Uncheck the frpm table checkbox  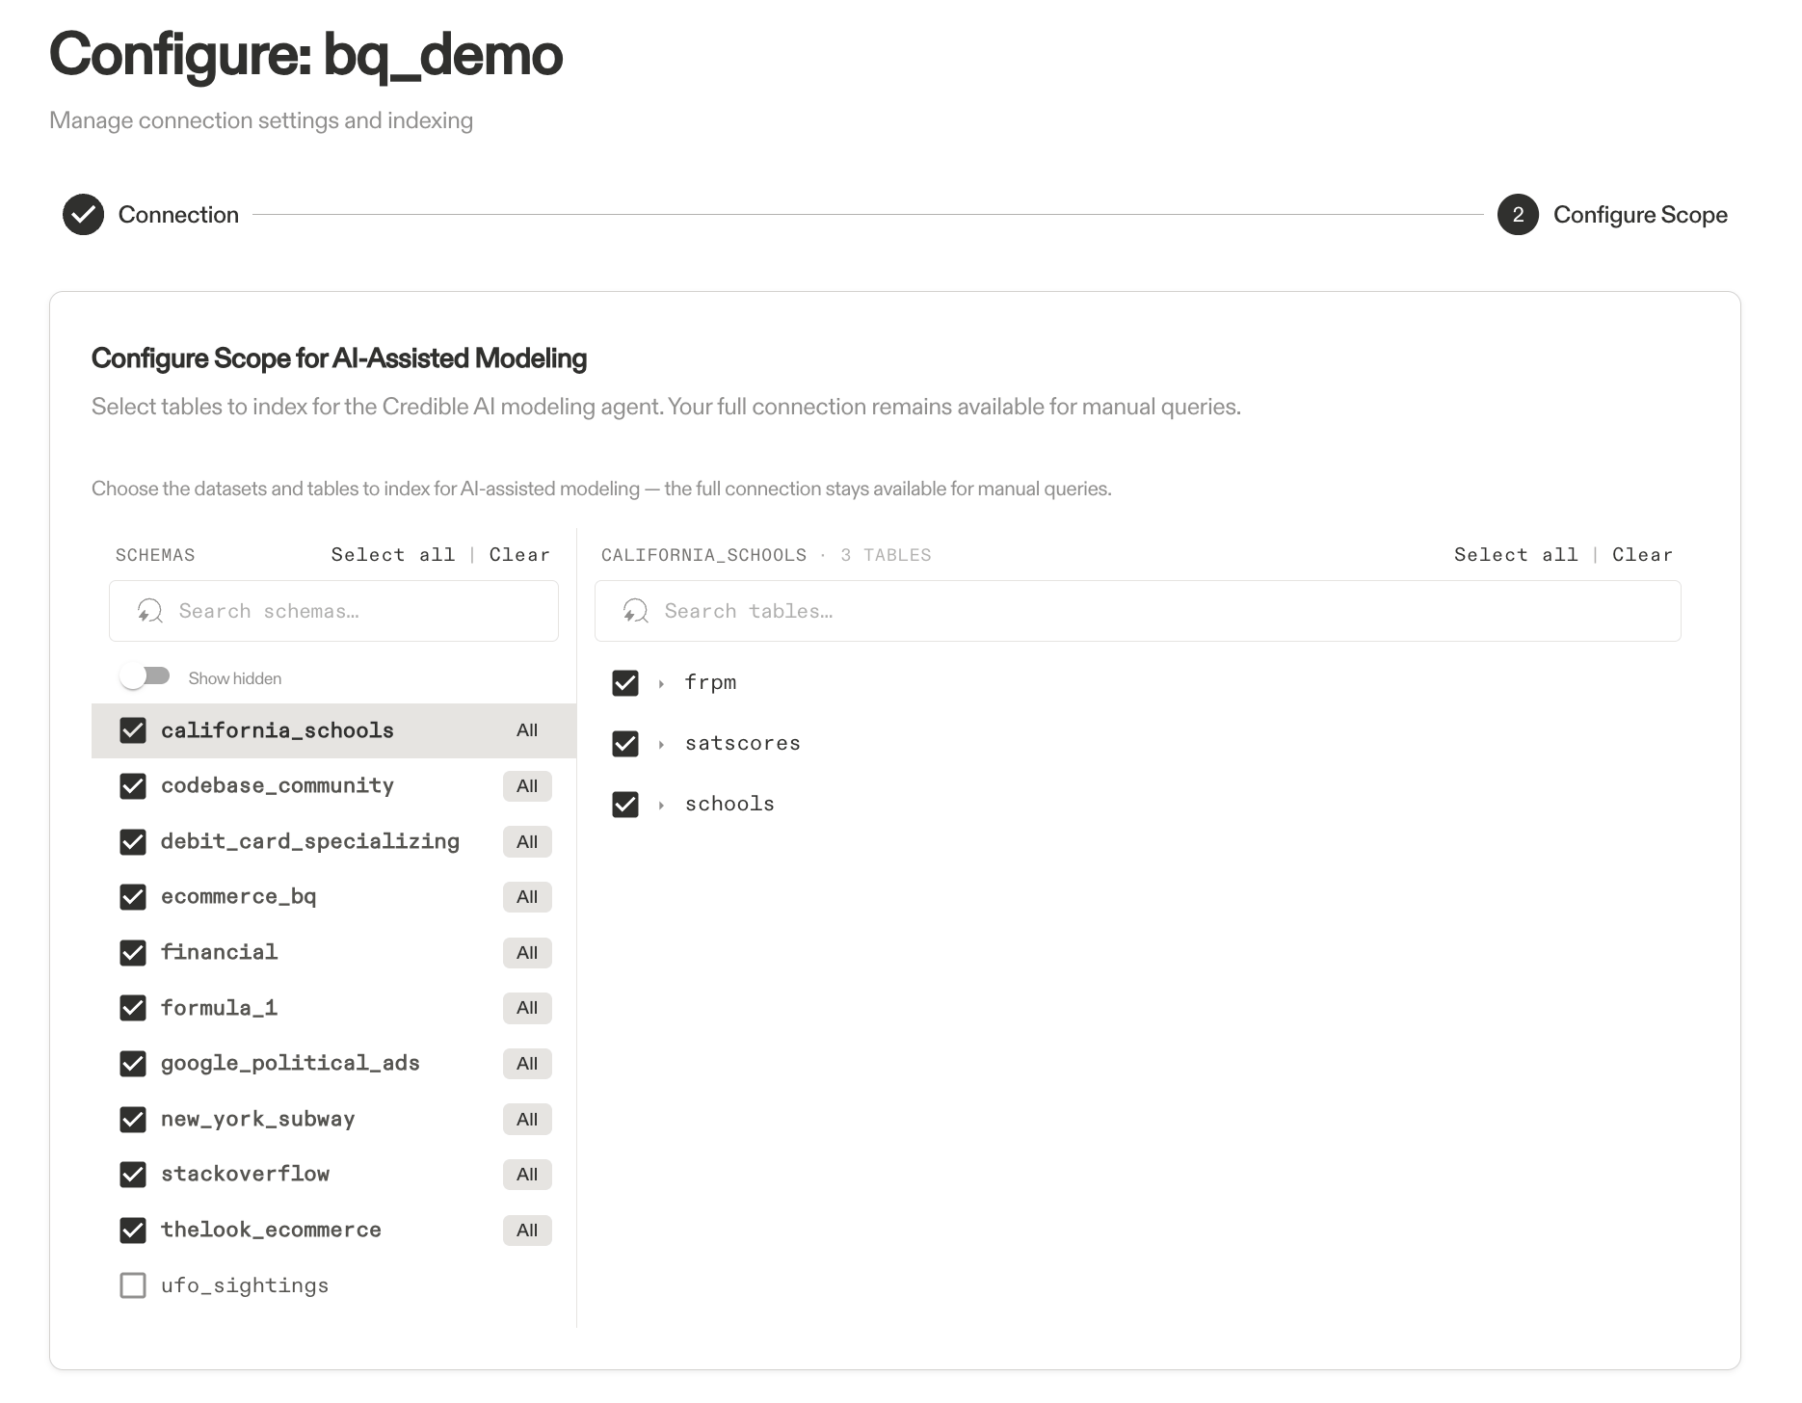(625, 683)
